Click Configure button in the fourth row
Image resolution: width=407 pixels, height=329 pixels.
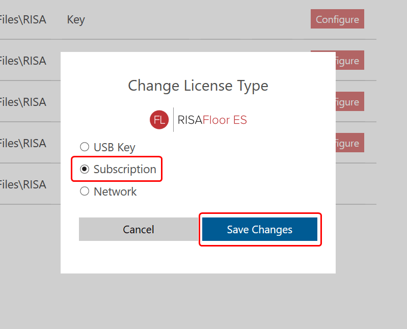point(349,143)
